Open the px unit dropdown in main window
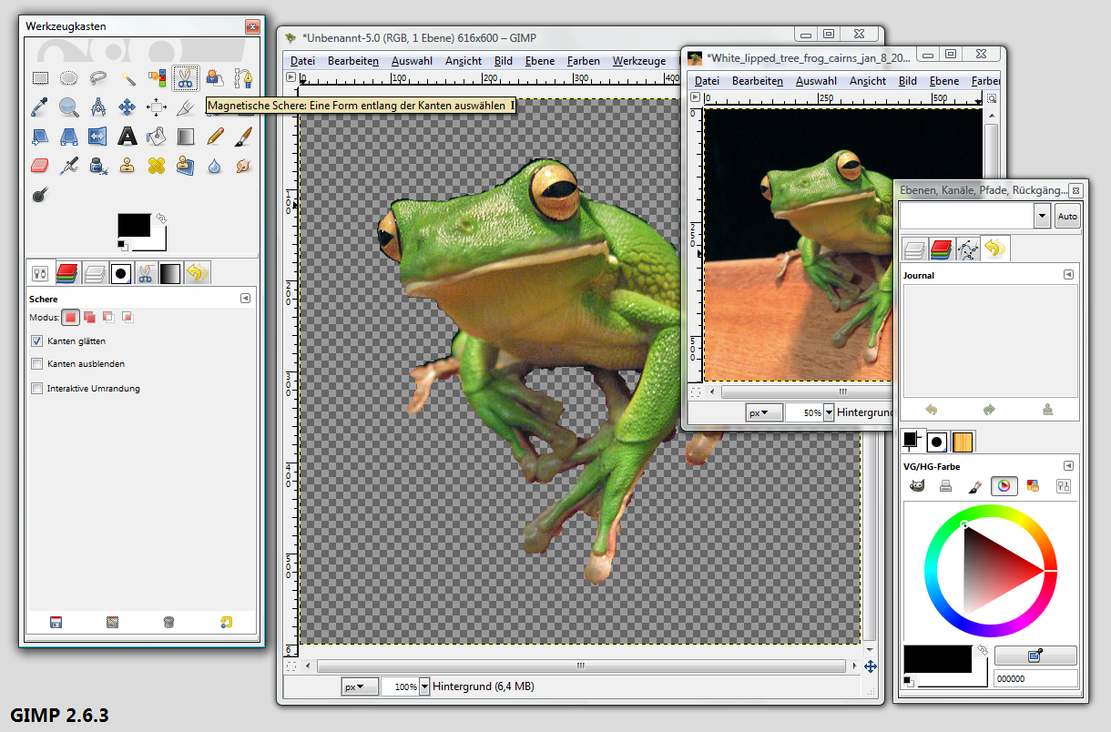Viewport: 1111px width, 732px height. [359, 686]
